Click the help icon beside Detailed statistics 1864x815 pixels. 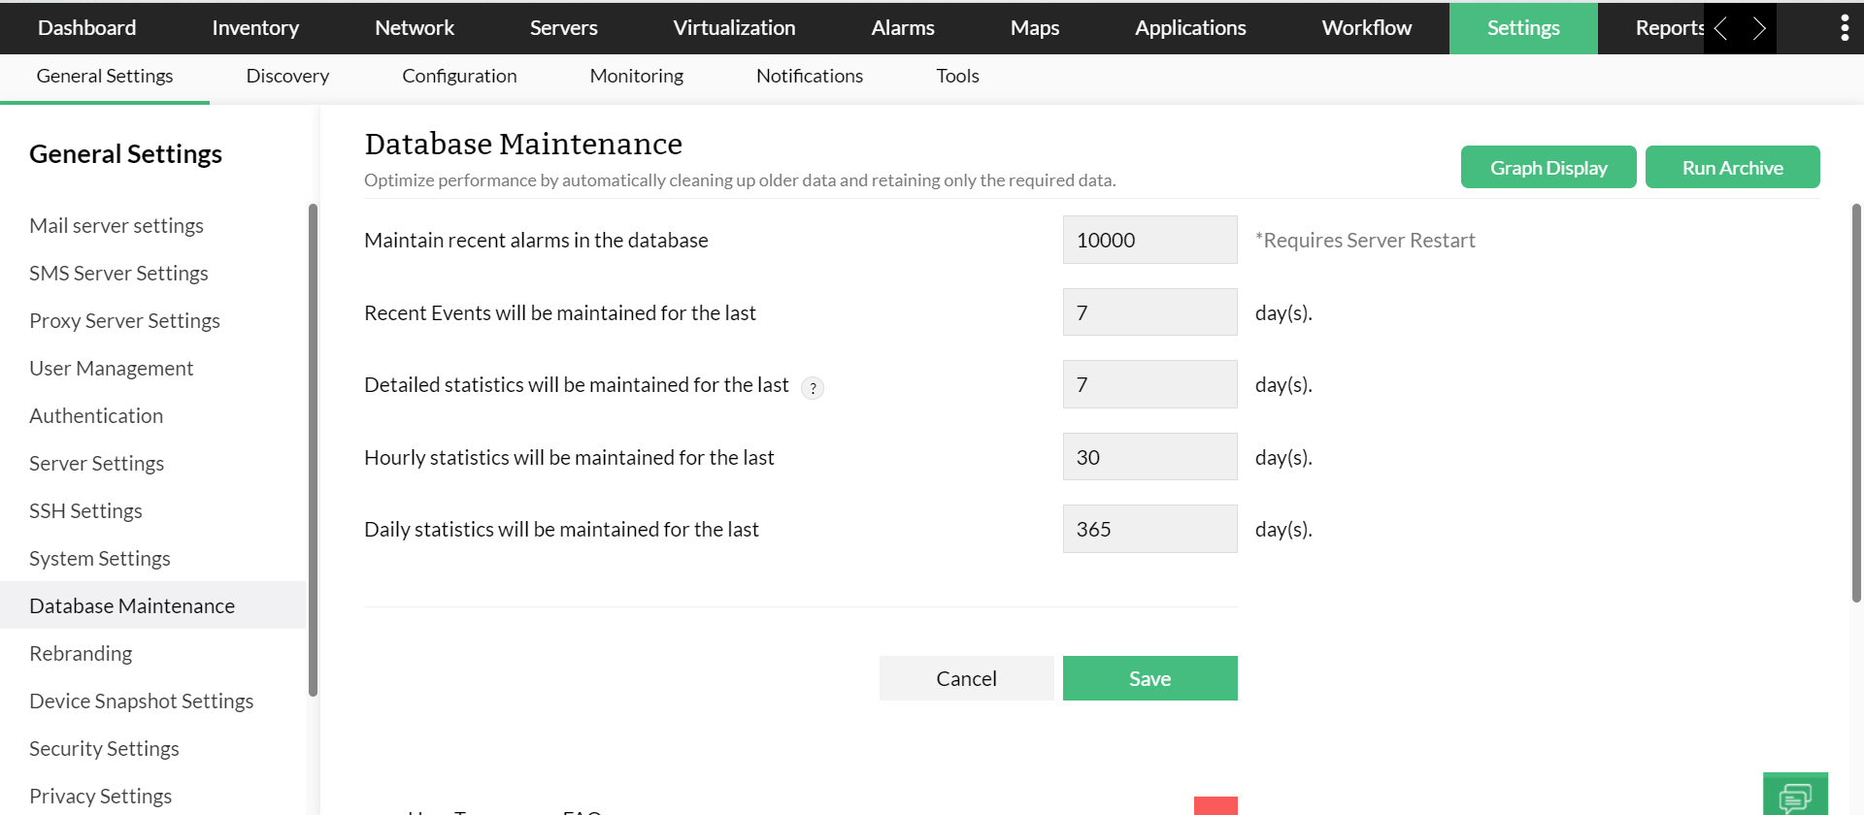point(813,388)
